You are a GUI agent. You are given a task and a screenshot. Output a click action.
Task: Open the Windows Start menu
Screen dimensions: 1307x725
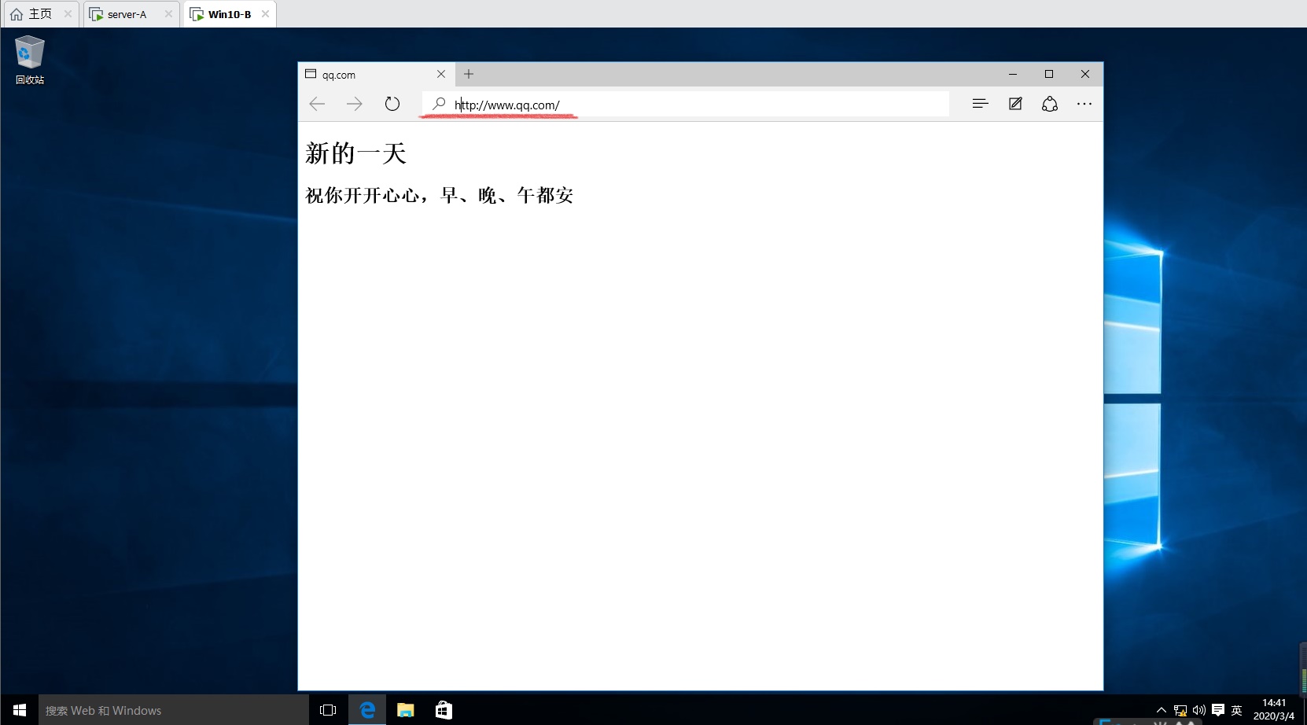19,710
